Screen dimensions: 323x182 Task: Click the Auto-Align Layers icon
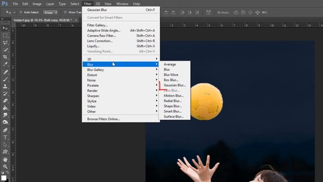point(208,12)
